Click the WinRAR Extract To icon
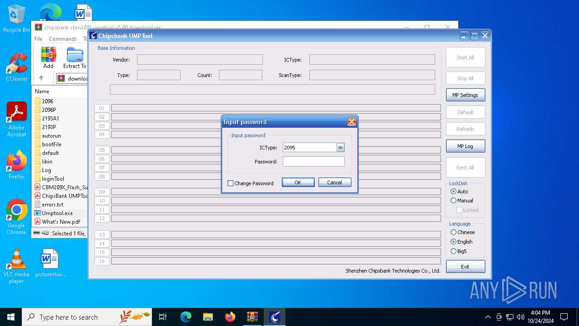 [x=75, y=58]
